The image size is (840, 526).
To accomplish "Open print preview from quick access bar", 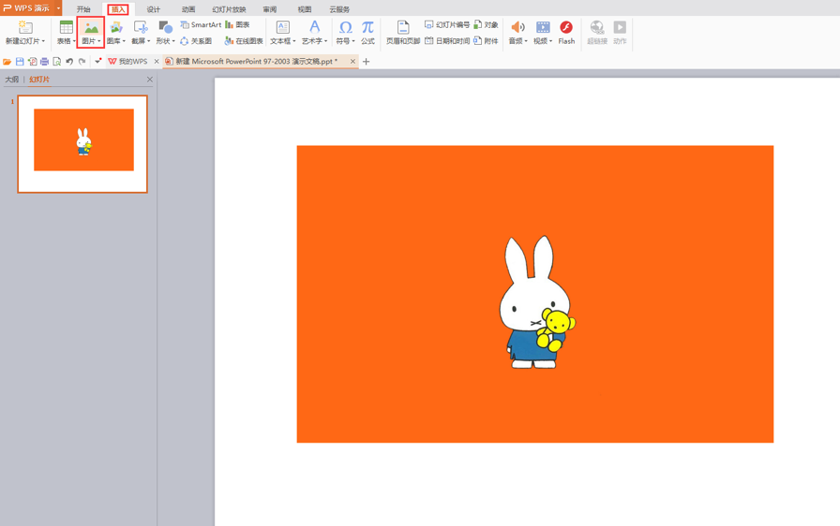I will (57, 62).
